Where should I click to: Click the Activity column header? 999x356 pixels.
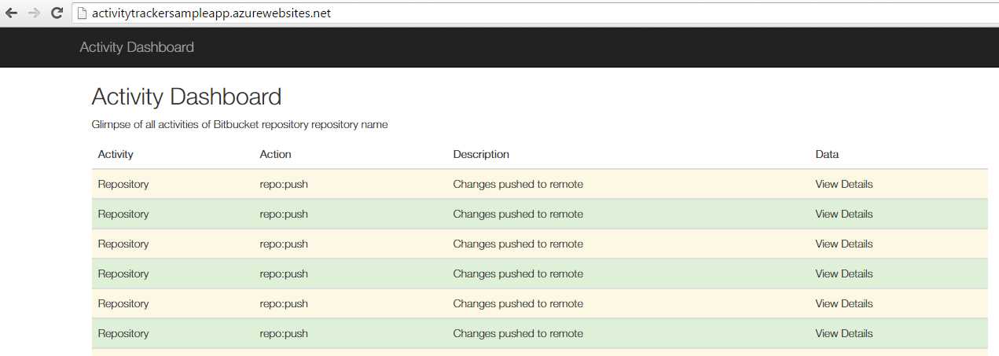(x=116, y=154)
